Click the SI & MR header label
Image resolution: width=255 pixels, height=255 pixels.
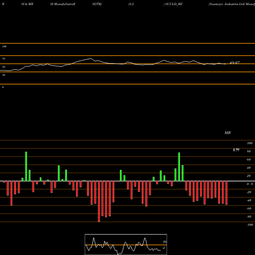pyautogui.click(x=27, y=4)
